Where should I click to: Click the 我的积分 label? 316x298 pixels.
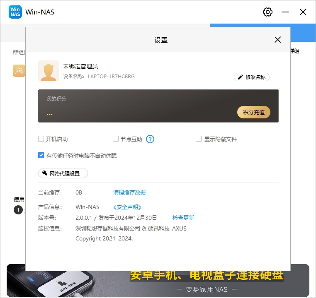(56, 99)
